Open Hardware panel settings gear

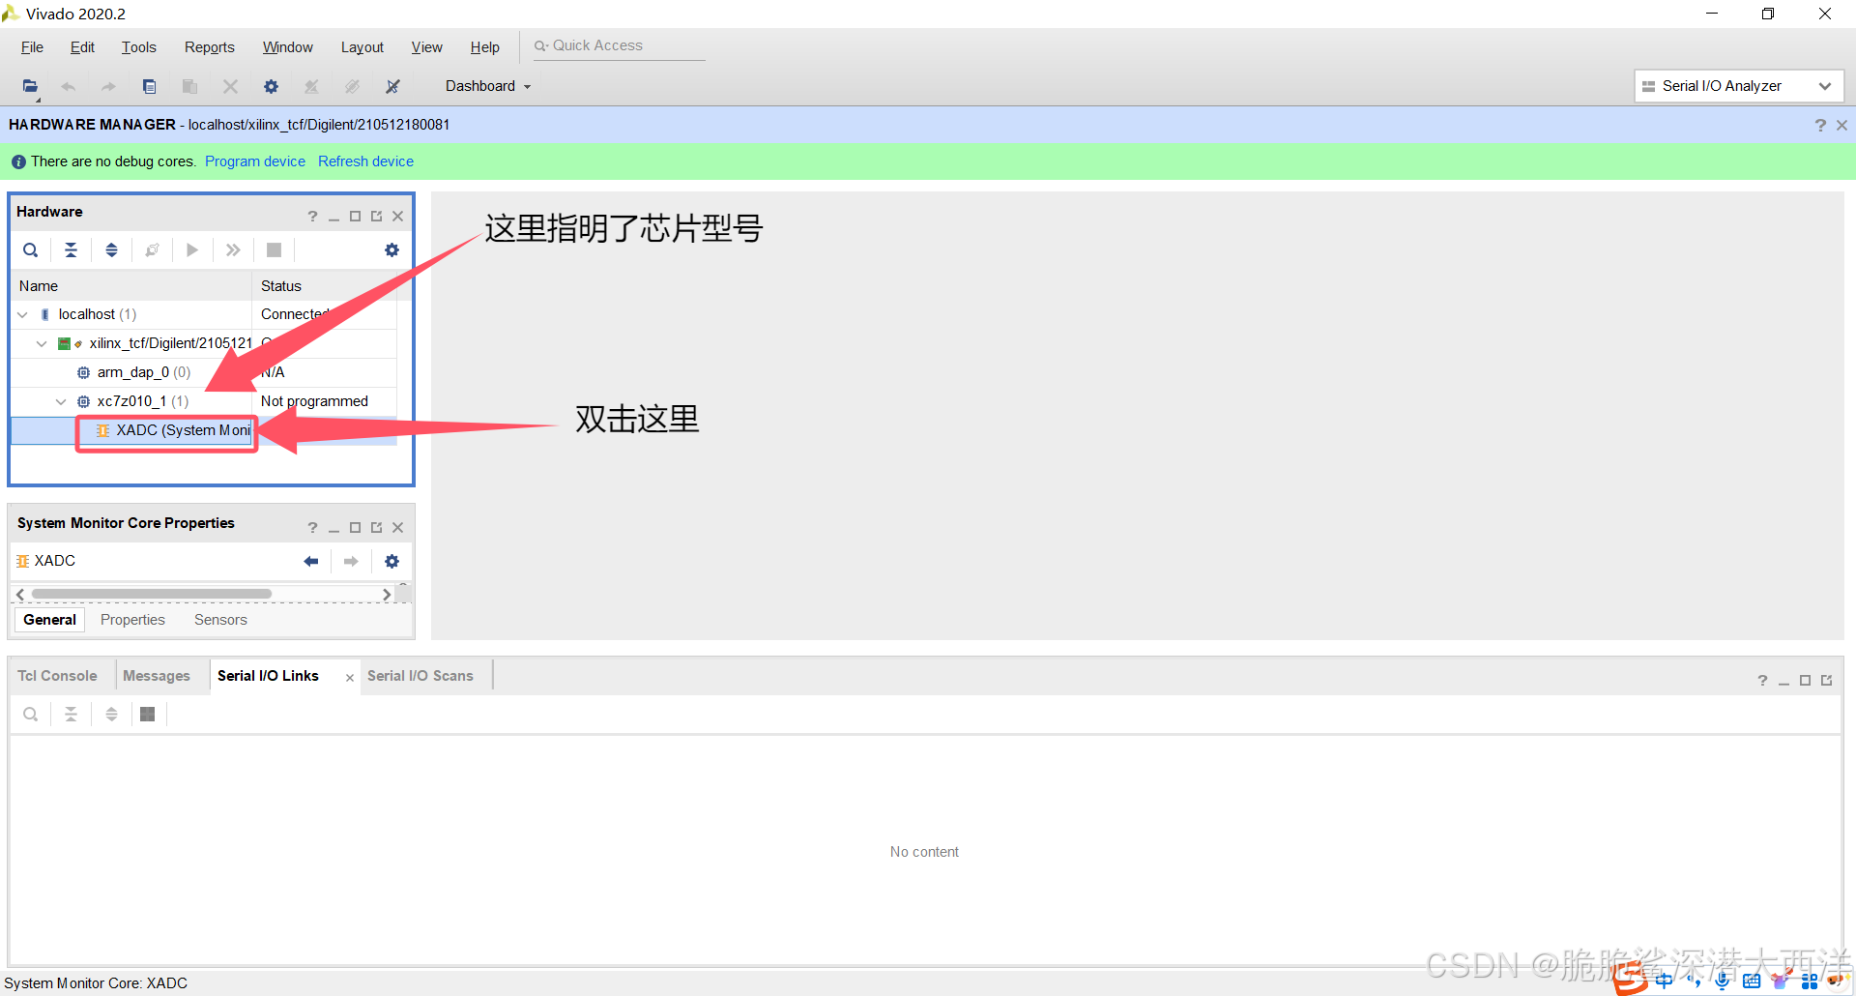(391, 250)
